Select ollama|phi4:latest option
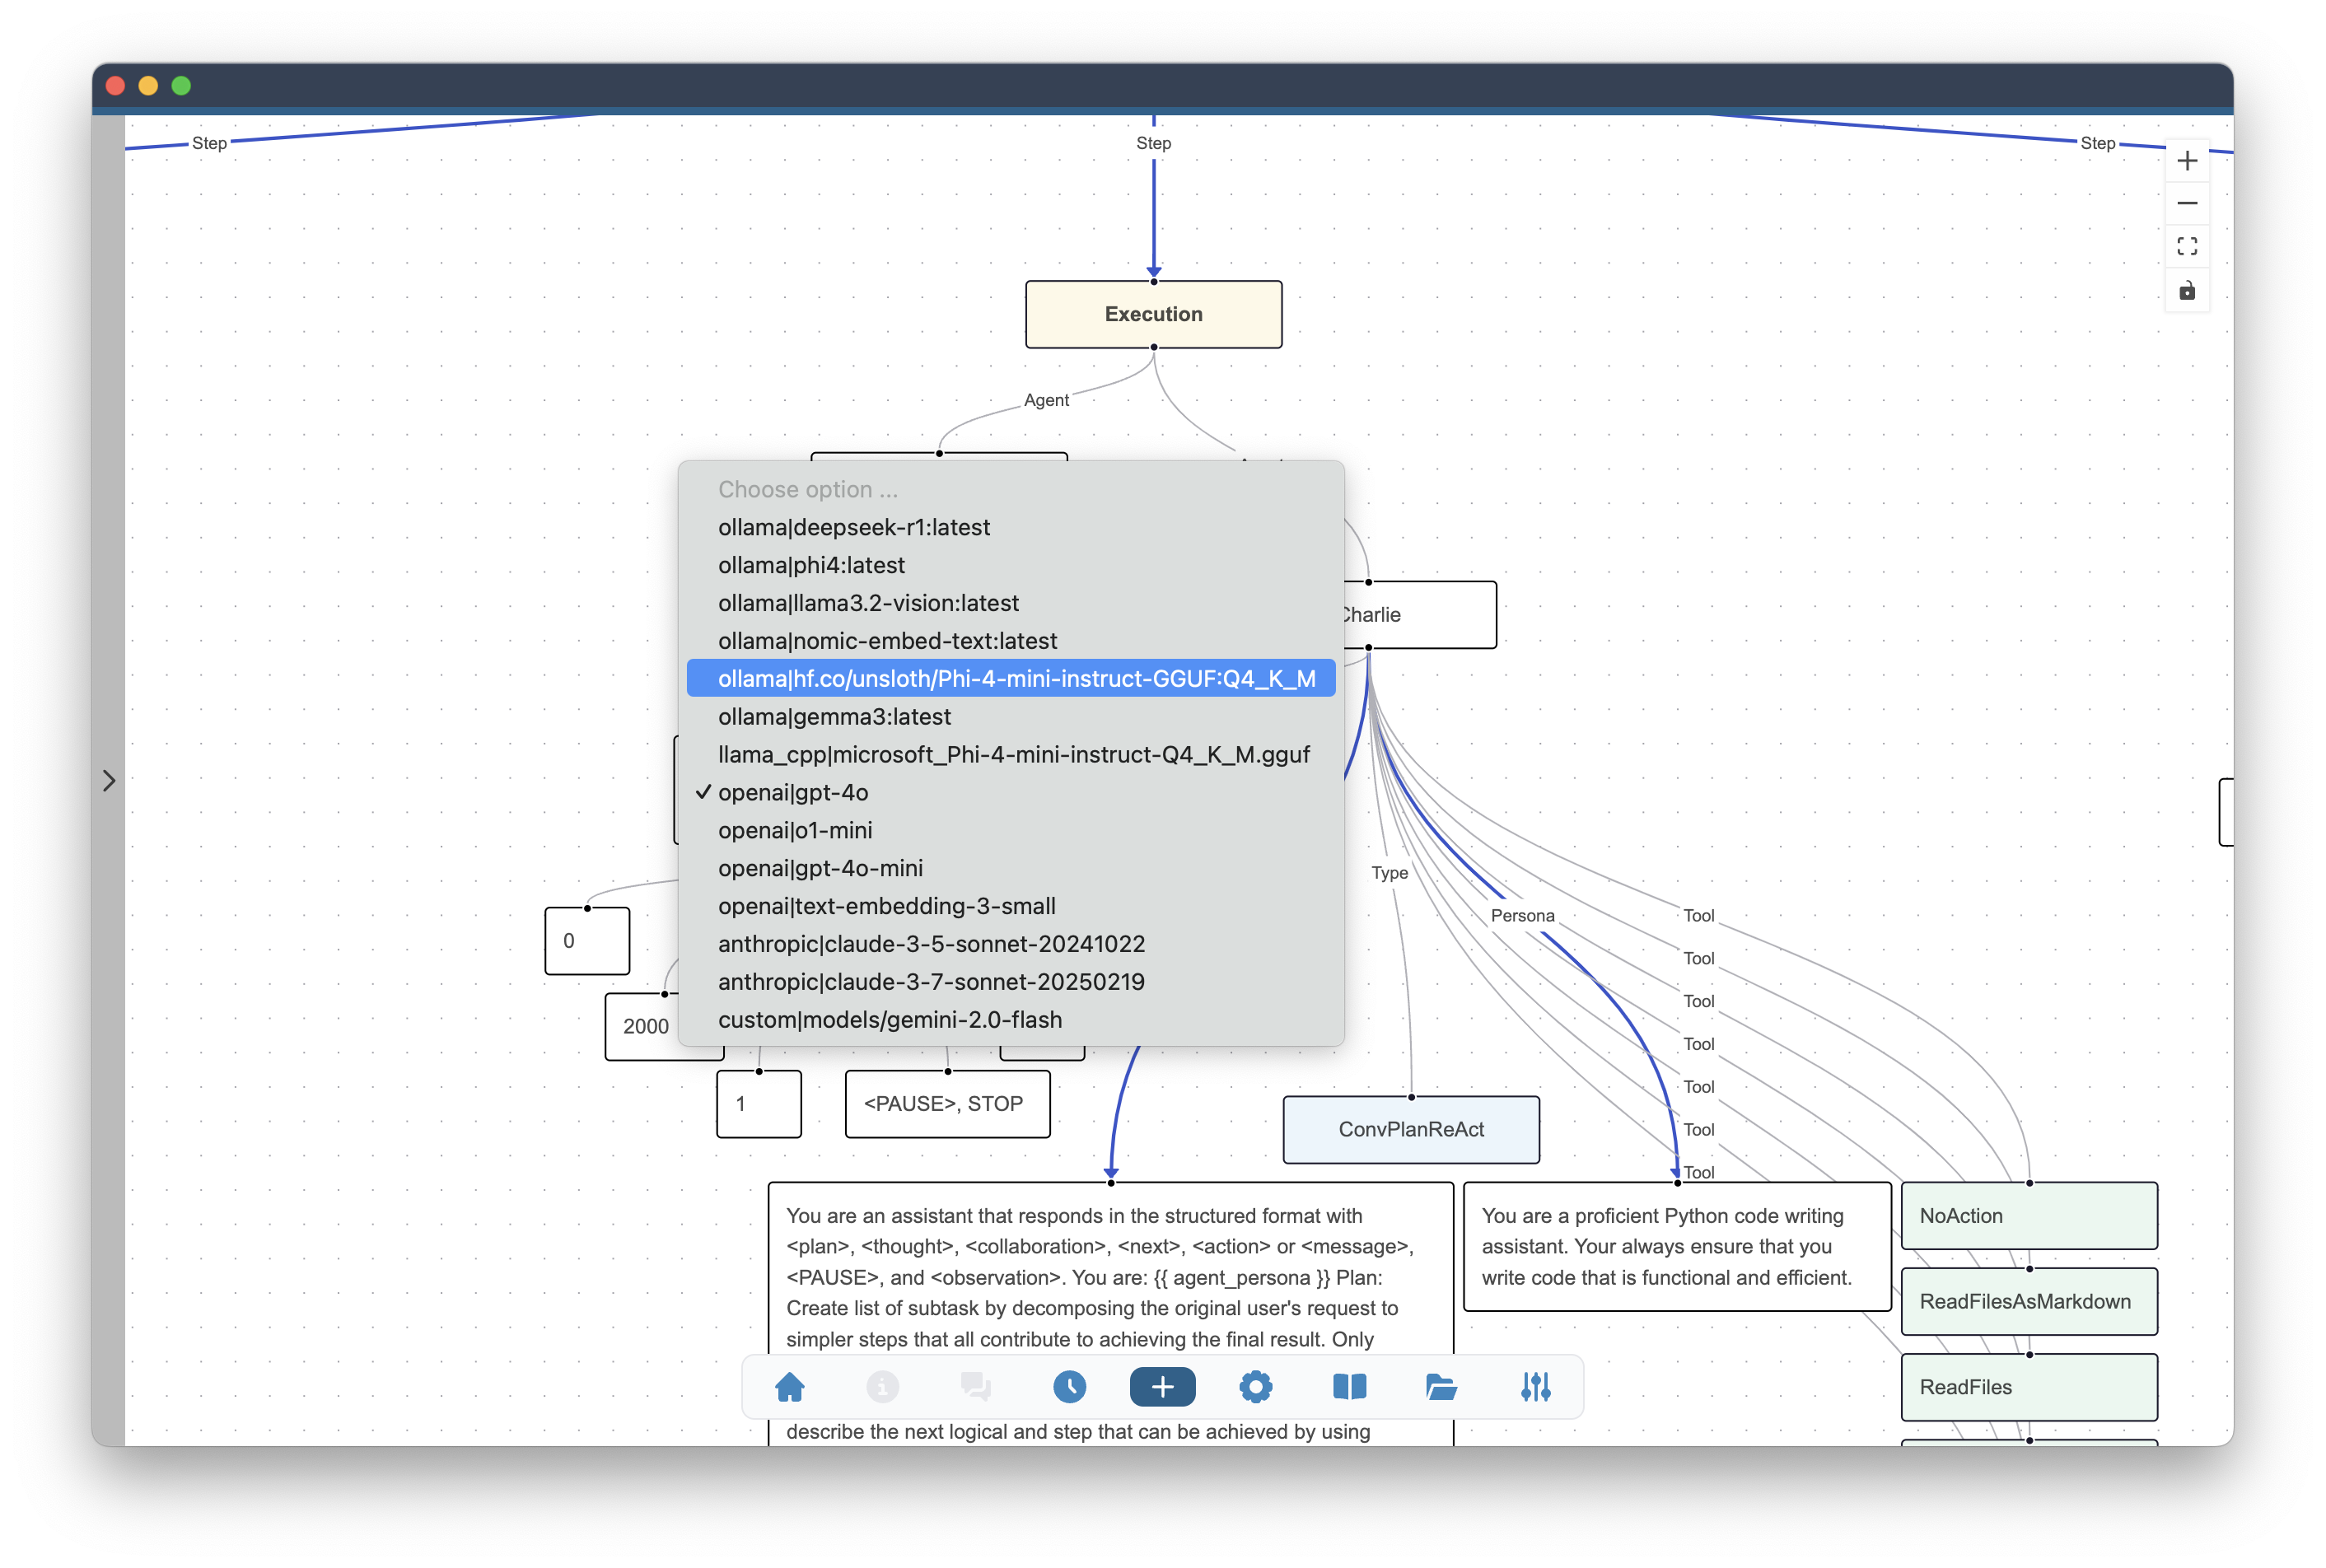Image resolution: width=2326 pixels, height=1568 pixels. [1010, 565]
